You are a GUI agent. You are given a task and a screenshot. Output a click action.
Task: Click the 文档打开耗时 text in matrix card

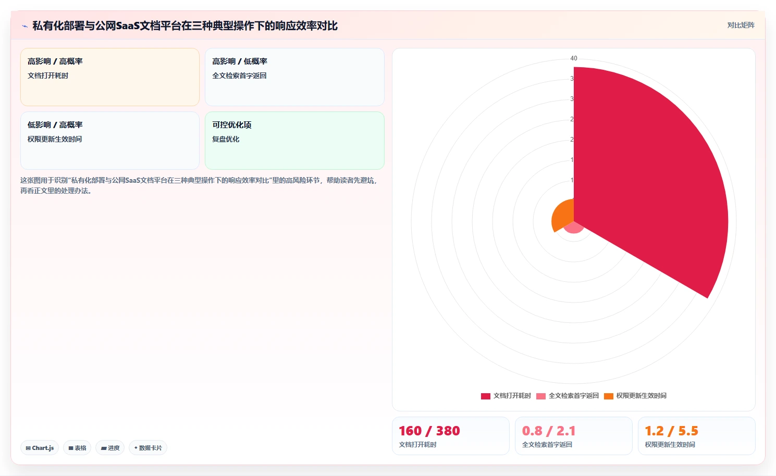48,76
